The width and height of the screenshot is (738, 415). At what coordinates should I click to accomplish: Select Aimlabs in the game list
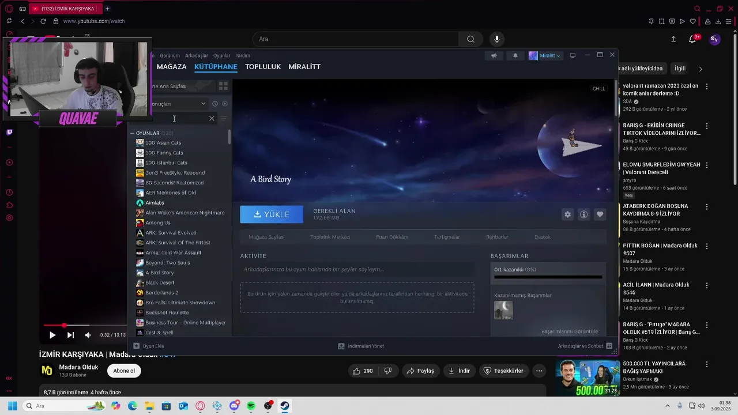pos(155,203)
